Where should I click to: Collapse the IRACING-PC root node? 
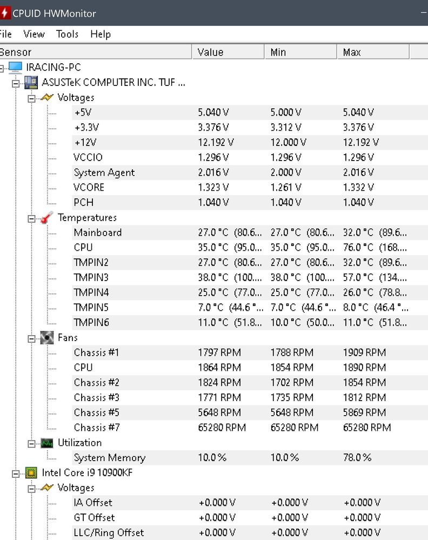(2, 69)
